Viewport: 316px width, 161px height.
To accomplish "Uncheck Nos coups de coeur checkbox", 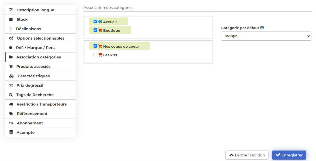I will pos(95,46).
